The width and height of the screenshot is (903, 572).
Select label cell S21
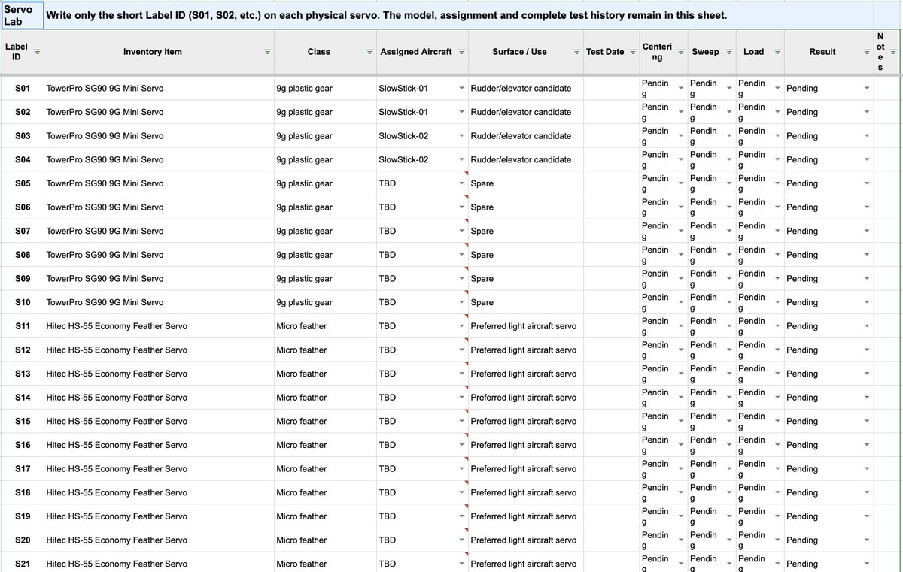click(22, 564)
